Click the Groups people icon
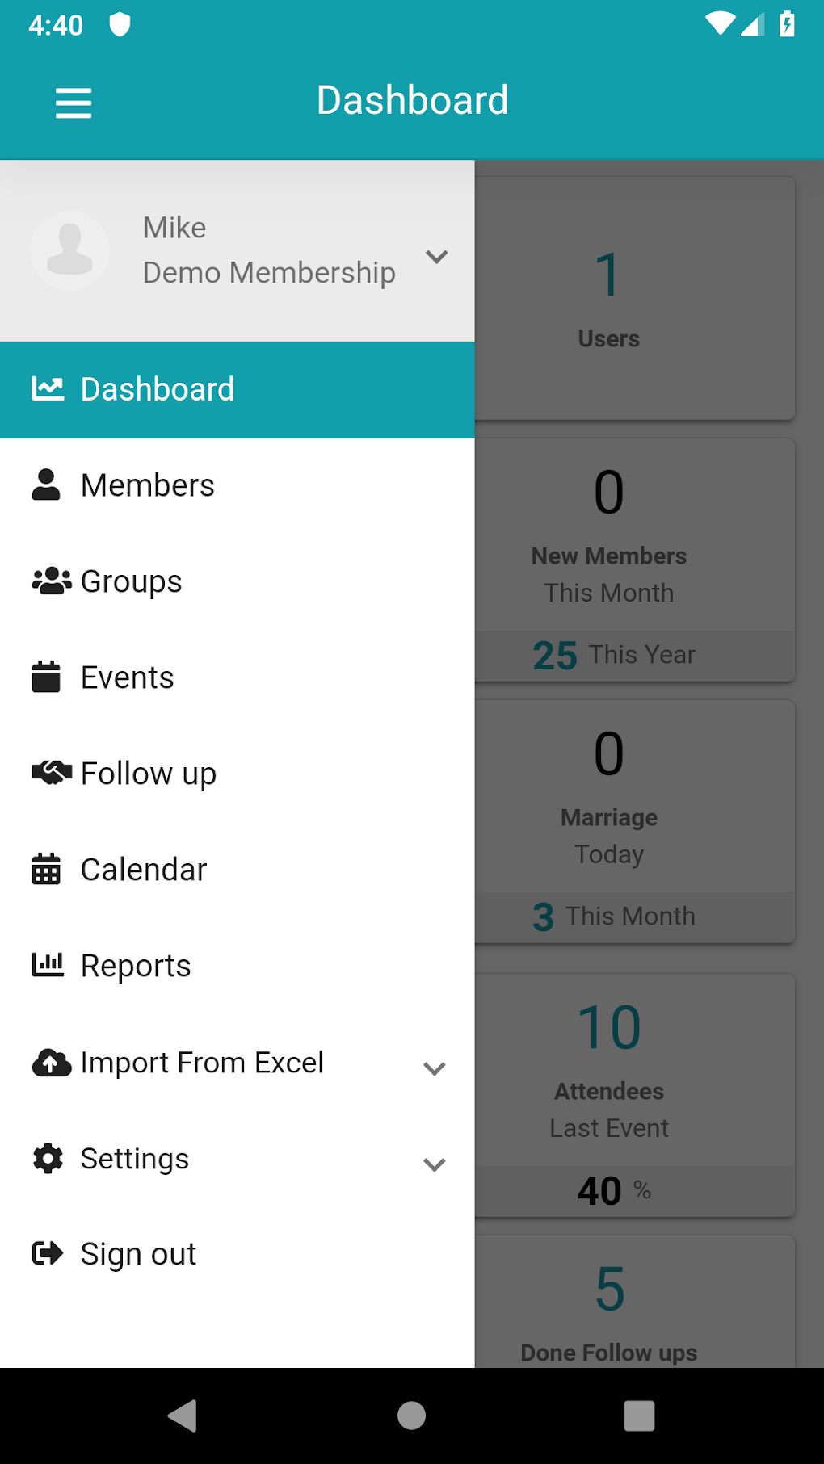This screenshot has height=1464, width=824. tap(51, 581)
